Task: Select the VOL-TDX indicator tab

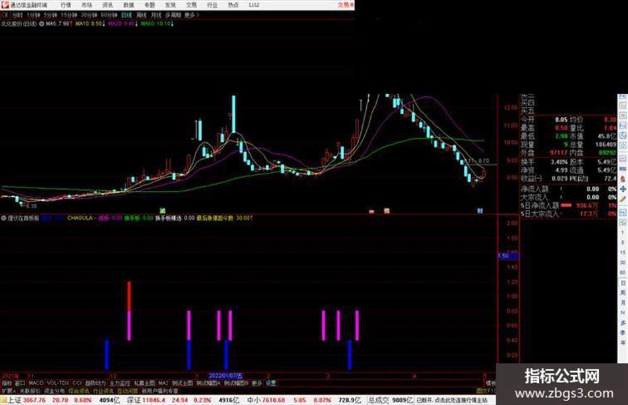Action: tap(58, 383)
